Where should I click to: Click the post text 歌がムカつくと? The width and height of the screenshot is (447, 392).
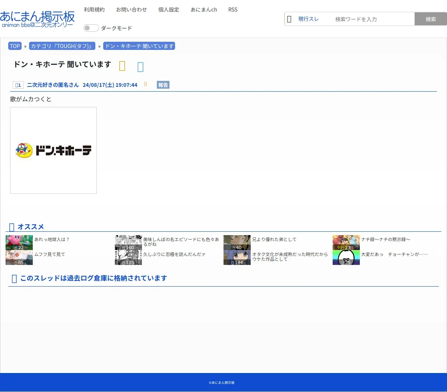pos(31,99)
